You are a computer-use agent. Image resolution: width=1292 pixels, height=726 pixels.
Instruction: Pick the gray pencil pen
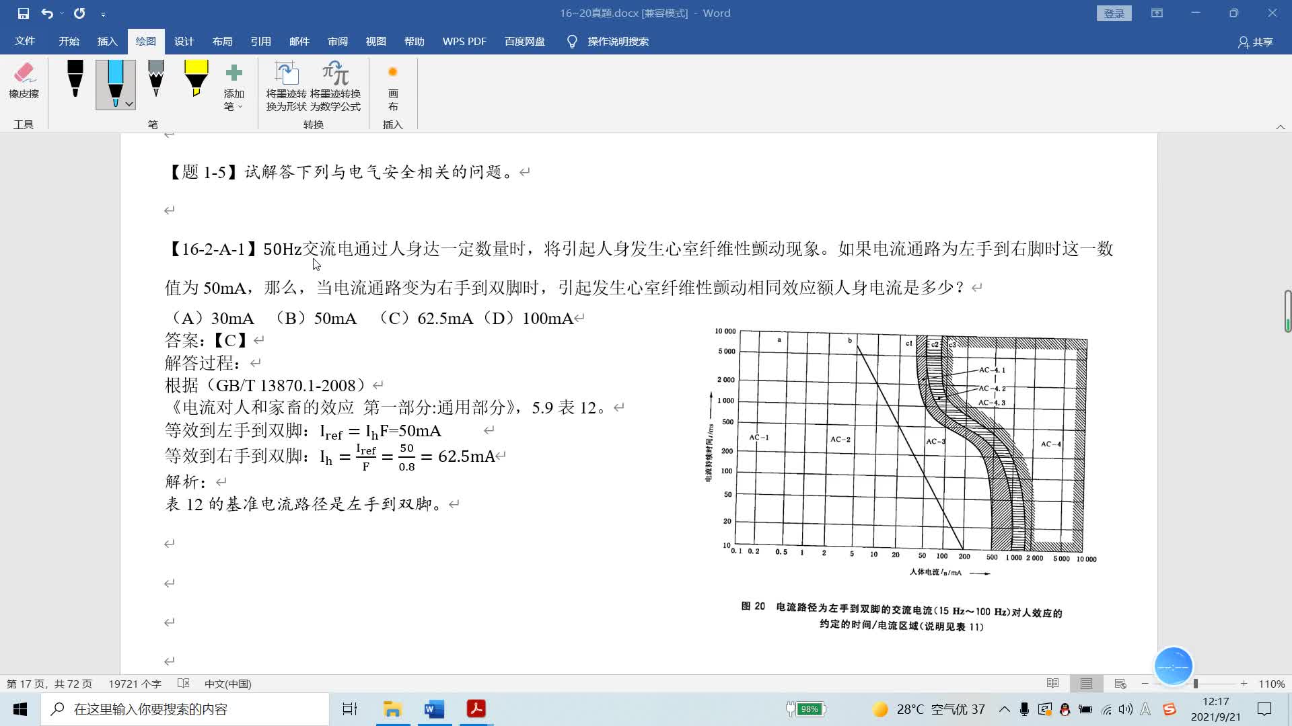click(155, 79)
